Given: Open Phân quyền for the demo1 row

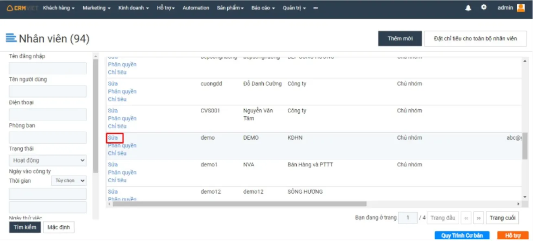Looking at the screenshot, I should [x=122, y=172].
